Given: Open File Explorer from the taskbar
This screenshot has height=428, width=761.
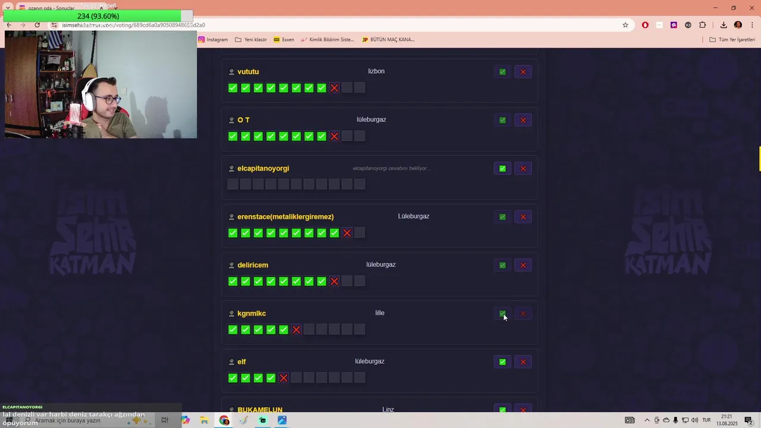Looking at the screenshot, I should (204, 420).
